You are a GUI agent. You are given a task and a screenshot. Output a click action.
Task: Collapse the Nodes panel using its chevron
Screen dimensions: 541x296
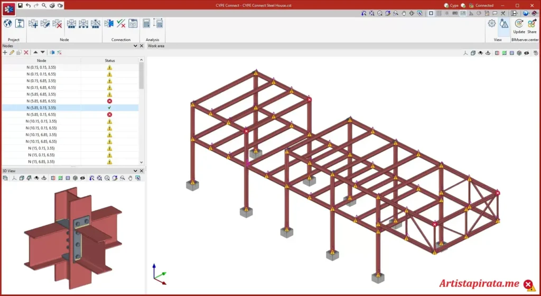coord(135,46)
